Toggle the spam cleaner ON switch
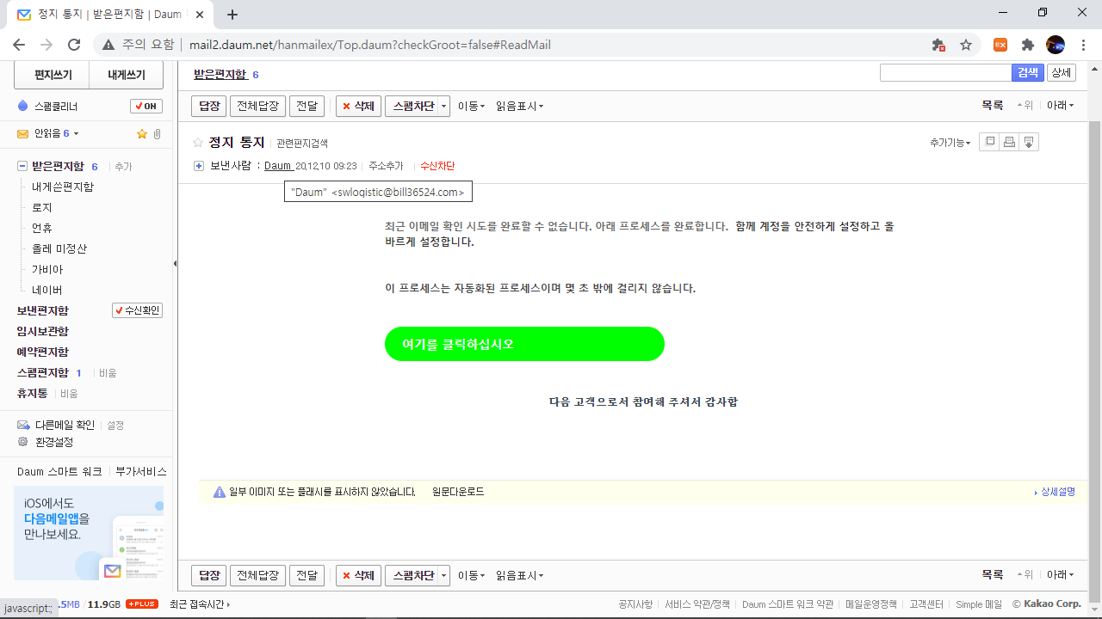Screen dimensions: 1102x619 146,106
